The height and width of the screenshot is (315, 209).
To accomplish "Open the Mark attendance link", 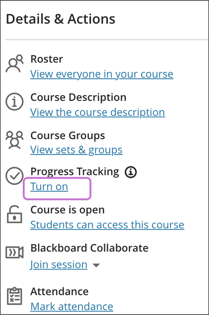I will [x=71, y=307].
